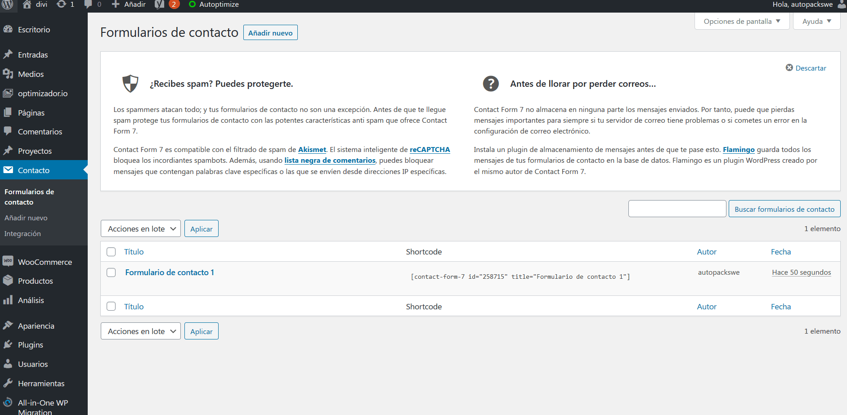Click the green Autoptimize status icon
Image resolution: width=847 pixels, height=415 pixels.
click(x=192, y=4)
